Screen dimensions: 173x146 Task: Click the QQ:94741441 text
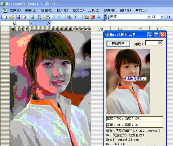(x=116, y=144)
